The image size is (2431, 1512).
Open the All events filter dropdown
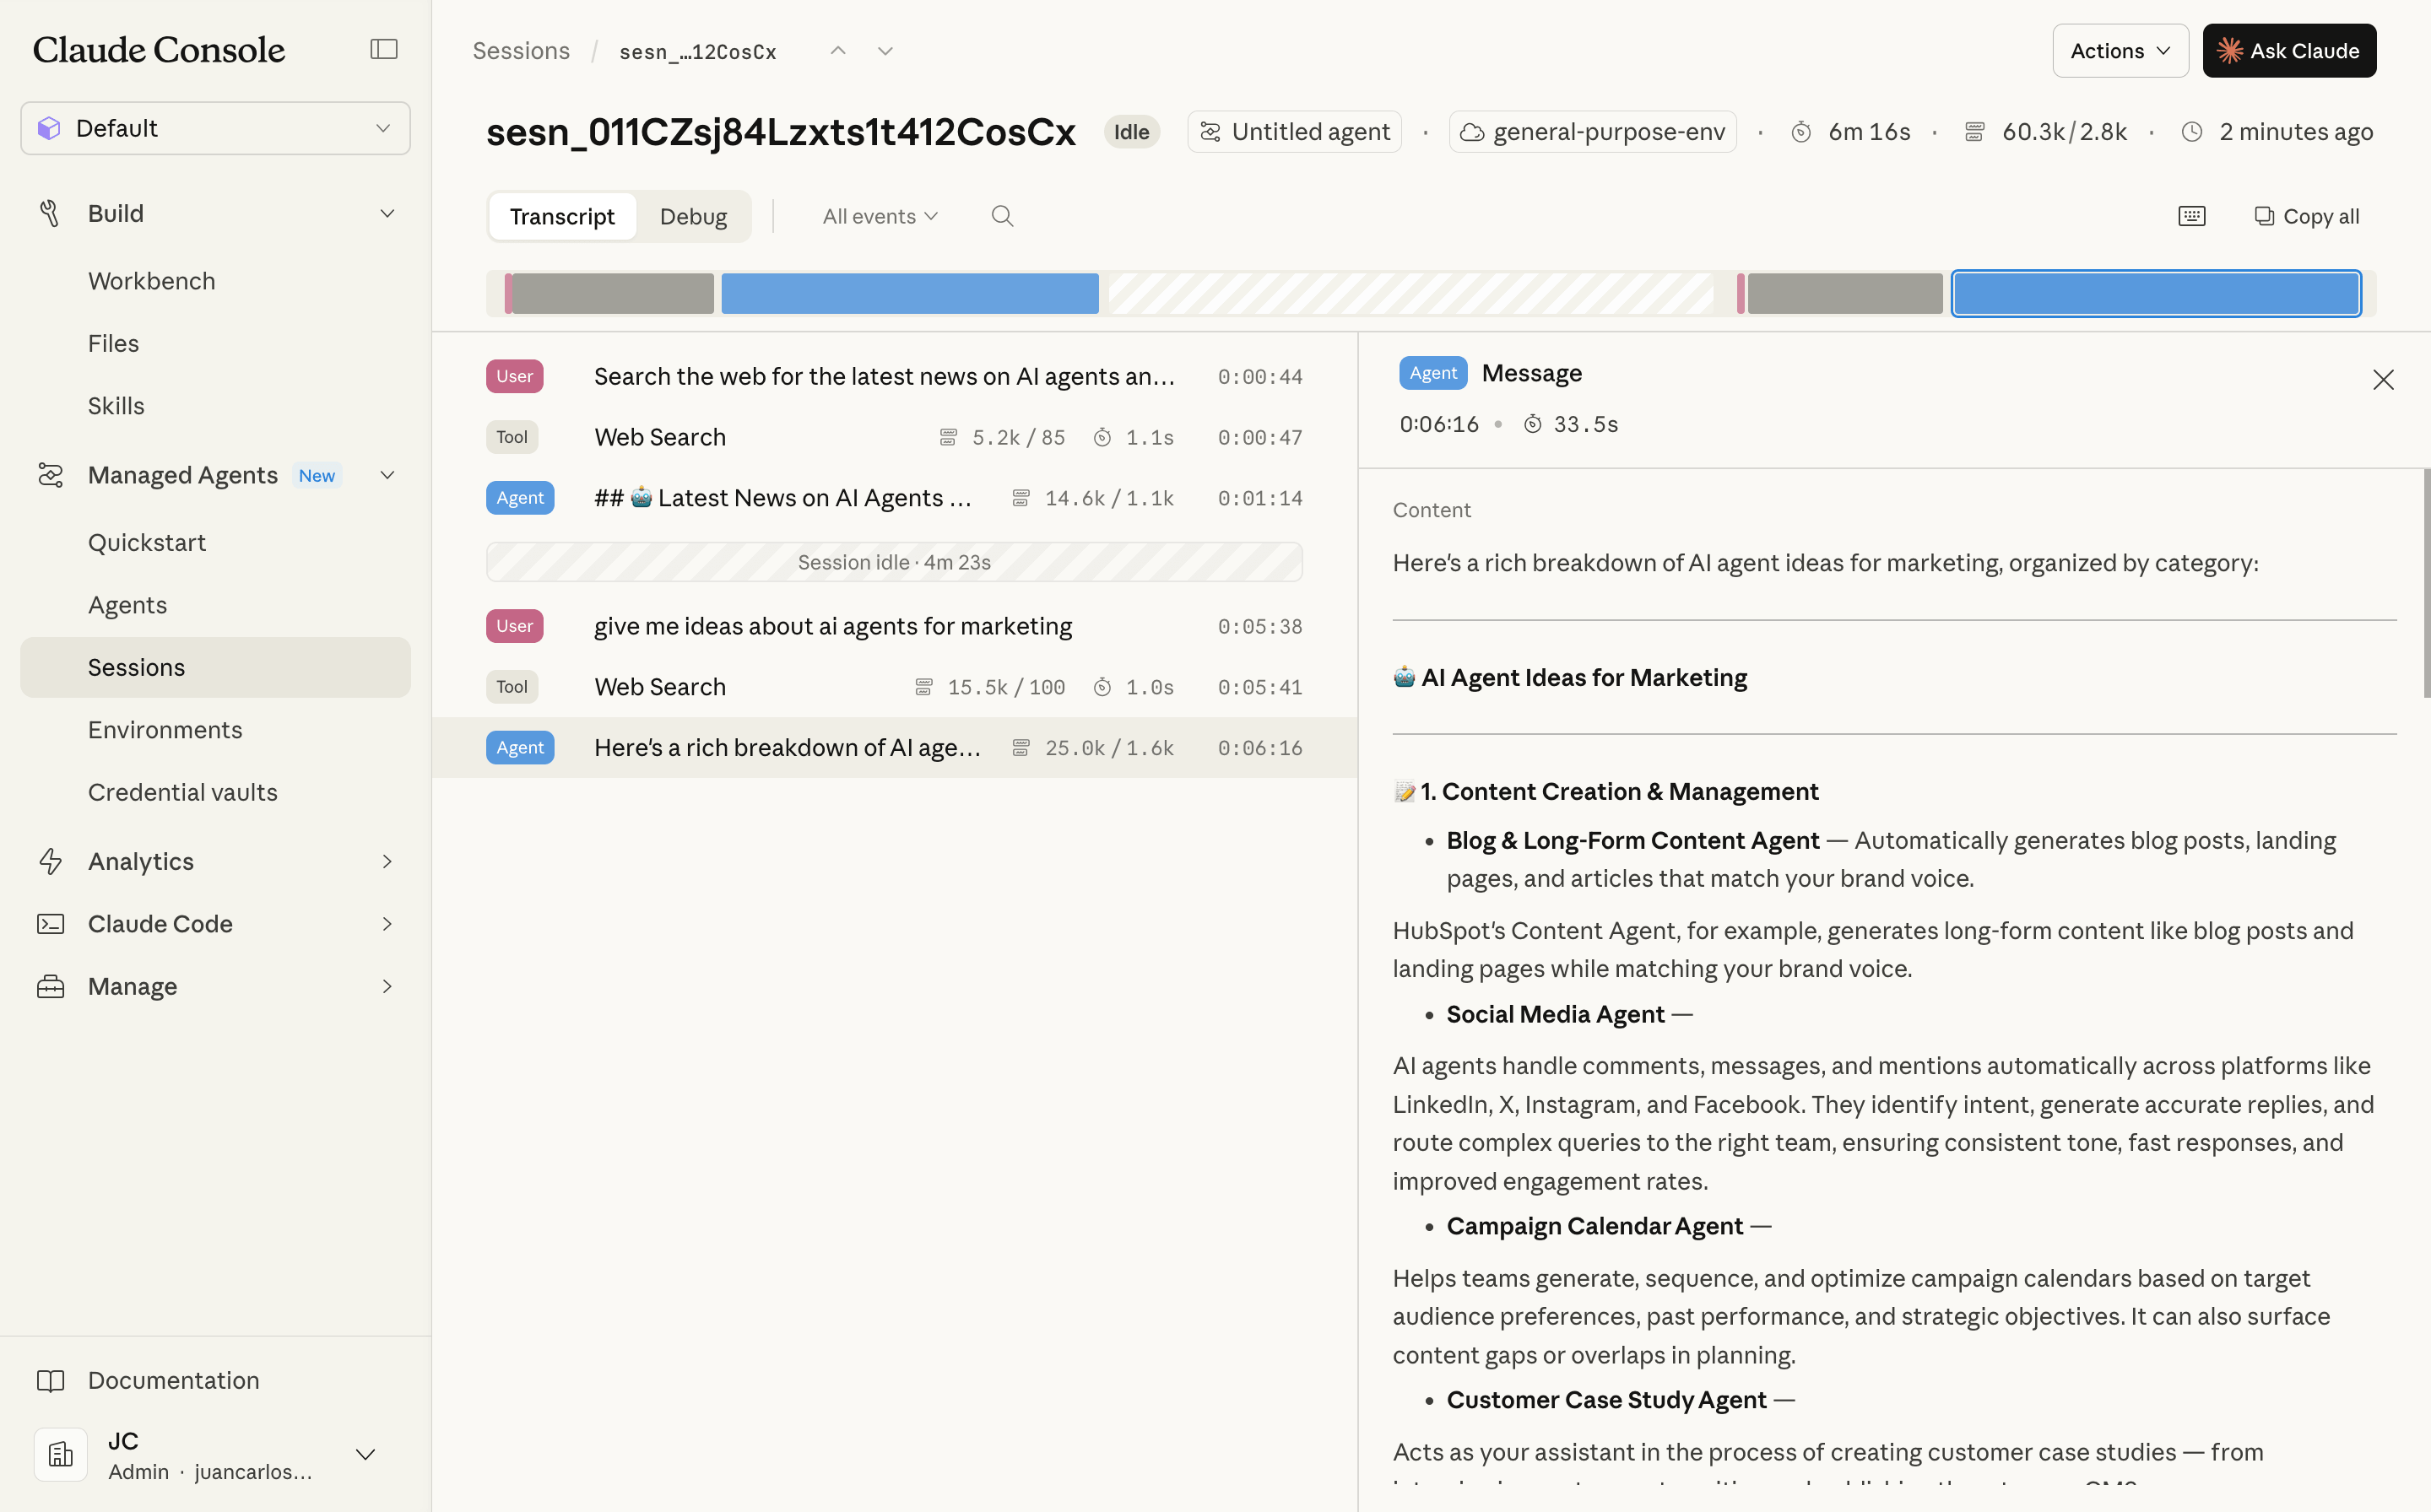click(879, 215)
